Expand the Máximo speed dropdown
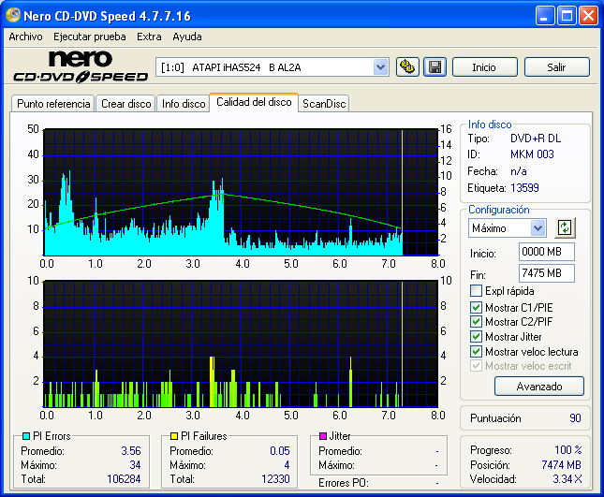The height and width of the screenshot is (497, 604). click(538, 228)
